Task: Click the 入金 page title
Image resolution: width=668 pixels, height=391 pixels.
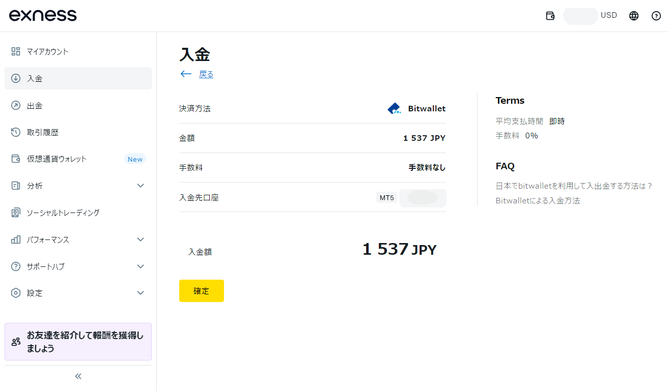Action: coord(194,54)
